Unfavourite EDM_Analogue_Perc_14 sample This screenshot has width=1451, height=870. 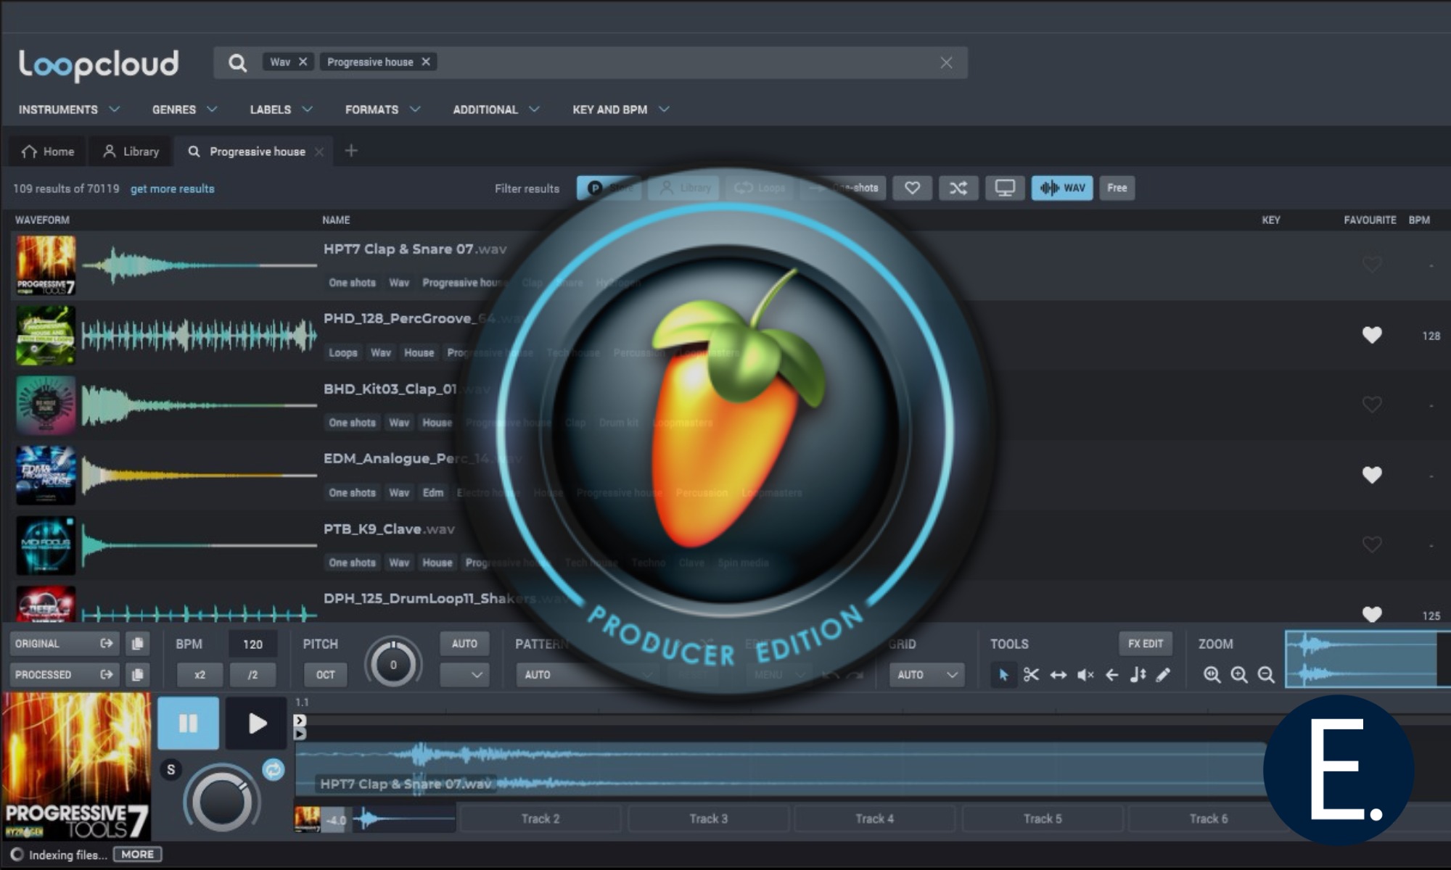click(1372, 475)
